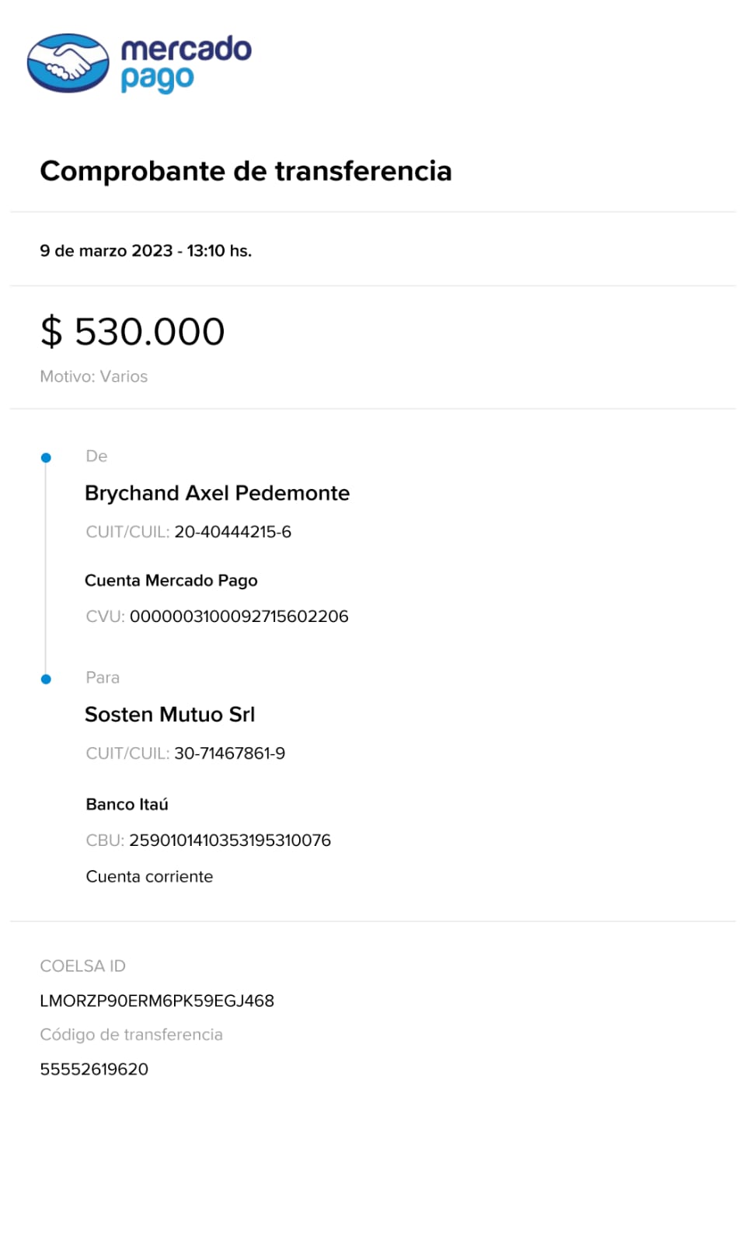Click the Cuenta Mercado Pago label
Image resolution: width=746 pixels, height=1244 pixels.
(x=171, y=581)
